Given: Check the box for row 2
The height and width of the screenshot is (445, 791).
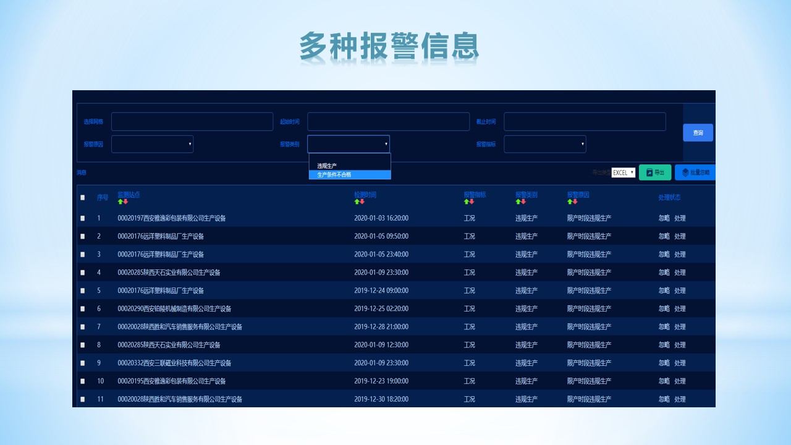Looking at the screenshot, I should pos(83,236).
